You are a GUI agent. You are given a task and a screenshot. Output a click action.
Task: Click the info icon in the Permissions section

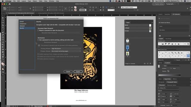[x=39, y=45]
